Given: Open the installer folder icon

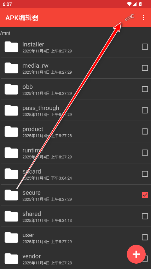Looking at the screenshot, I should coord(11,47).
